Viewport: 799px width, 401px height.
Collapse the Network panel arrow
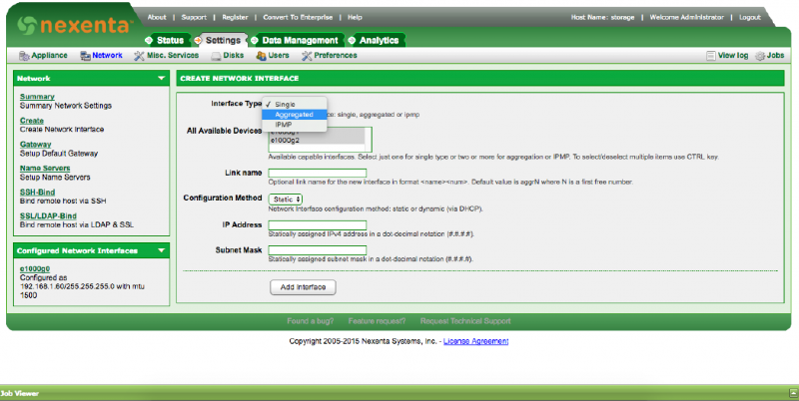pyautogui.click(x=161, y=78)
